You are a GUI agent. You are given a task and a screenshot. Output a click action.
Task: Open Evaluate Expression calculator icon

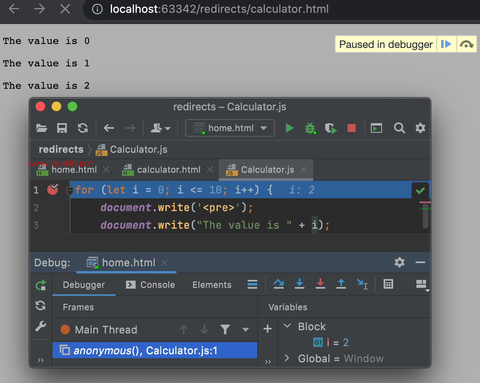[x=388, y=284]
